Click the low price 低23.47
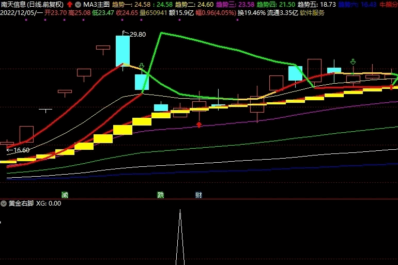Viewport: 398px width, 265px height. pos(103,13)
